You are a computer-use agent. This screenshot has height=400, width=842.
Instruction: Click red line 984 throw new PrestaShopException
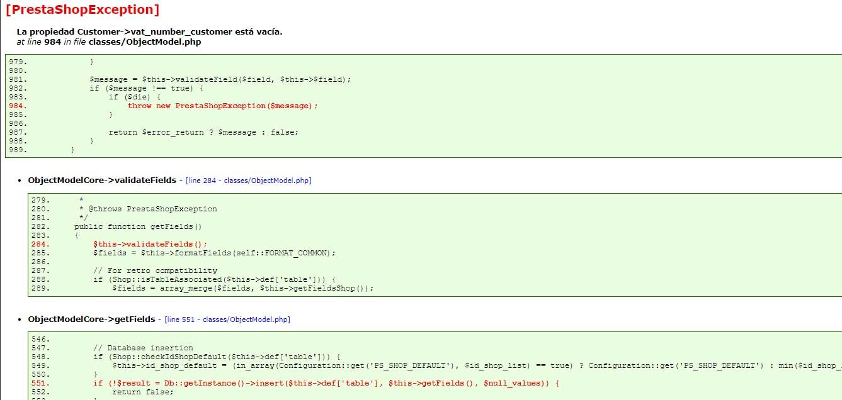coord(223,106)
